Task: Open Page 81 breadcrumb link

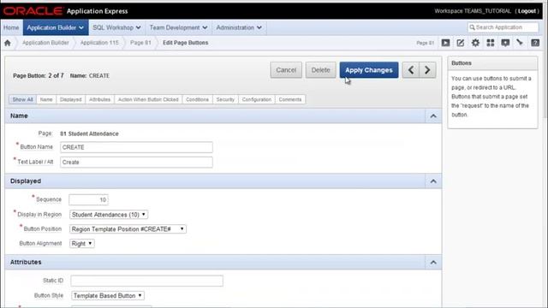Action: pos(140,43)
